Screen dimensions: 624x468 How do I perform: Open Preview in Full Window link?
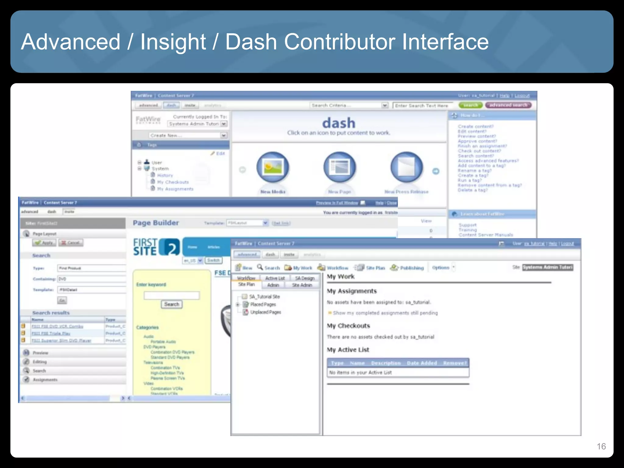tap(337, 203)
